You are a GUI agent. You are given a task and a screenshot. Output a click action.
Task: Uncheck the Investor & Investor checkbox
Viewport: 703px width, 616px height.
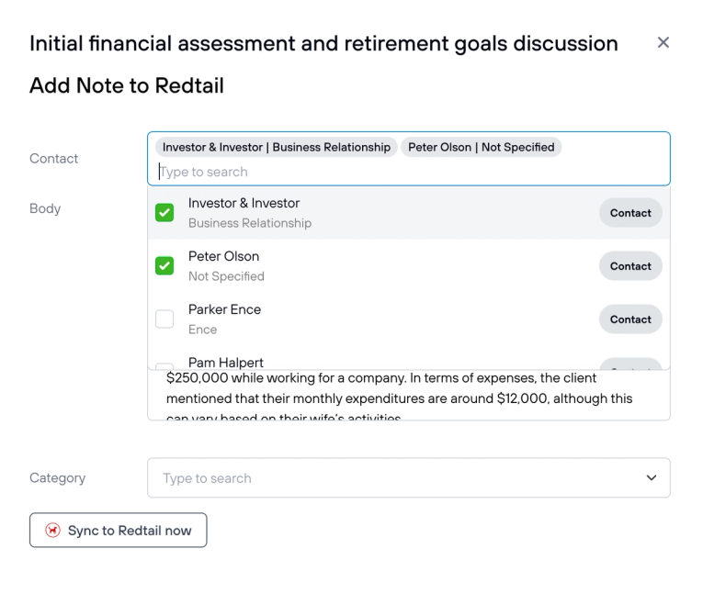[x=164, y=213]
